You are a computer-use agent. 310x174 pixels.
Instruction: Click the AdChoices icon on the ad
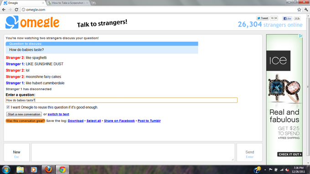click(300, 36)
